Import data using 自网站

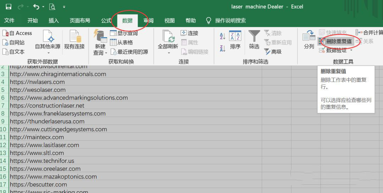click(x=14, y=43)
